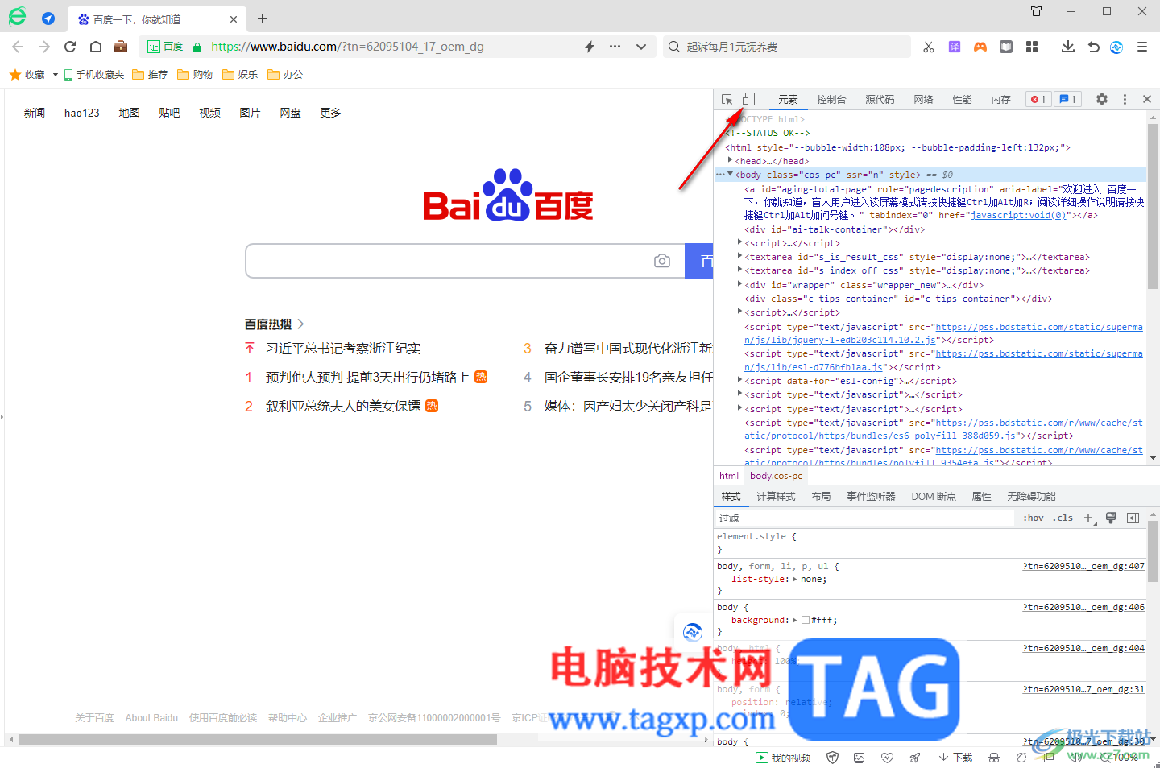Image resolution: width=1160 pixels, height=768 pixels.
Task: Toggle the .cls class editor button
Action: click(1063, 518)
